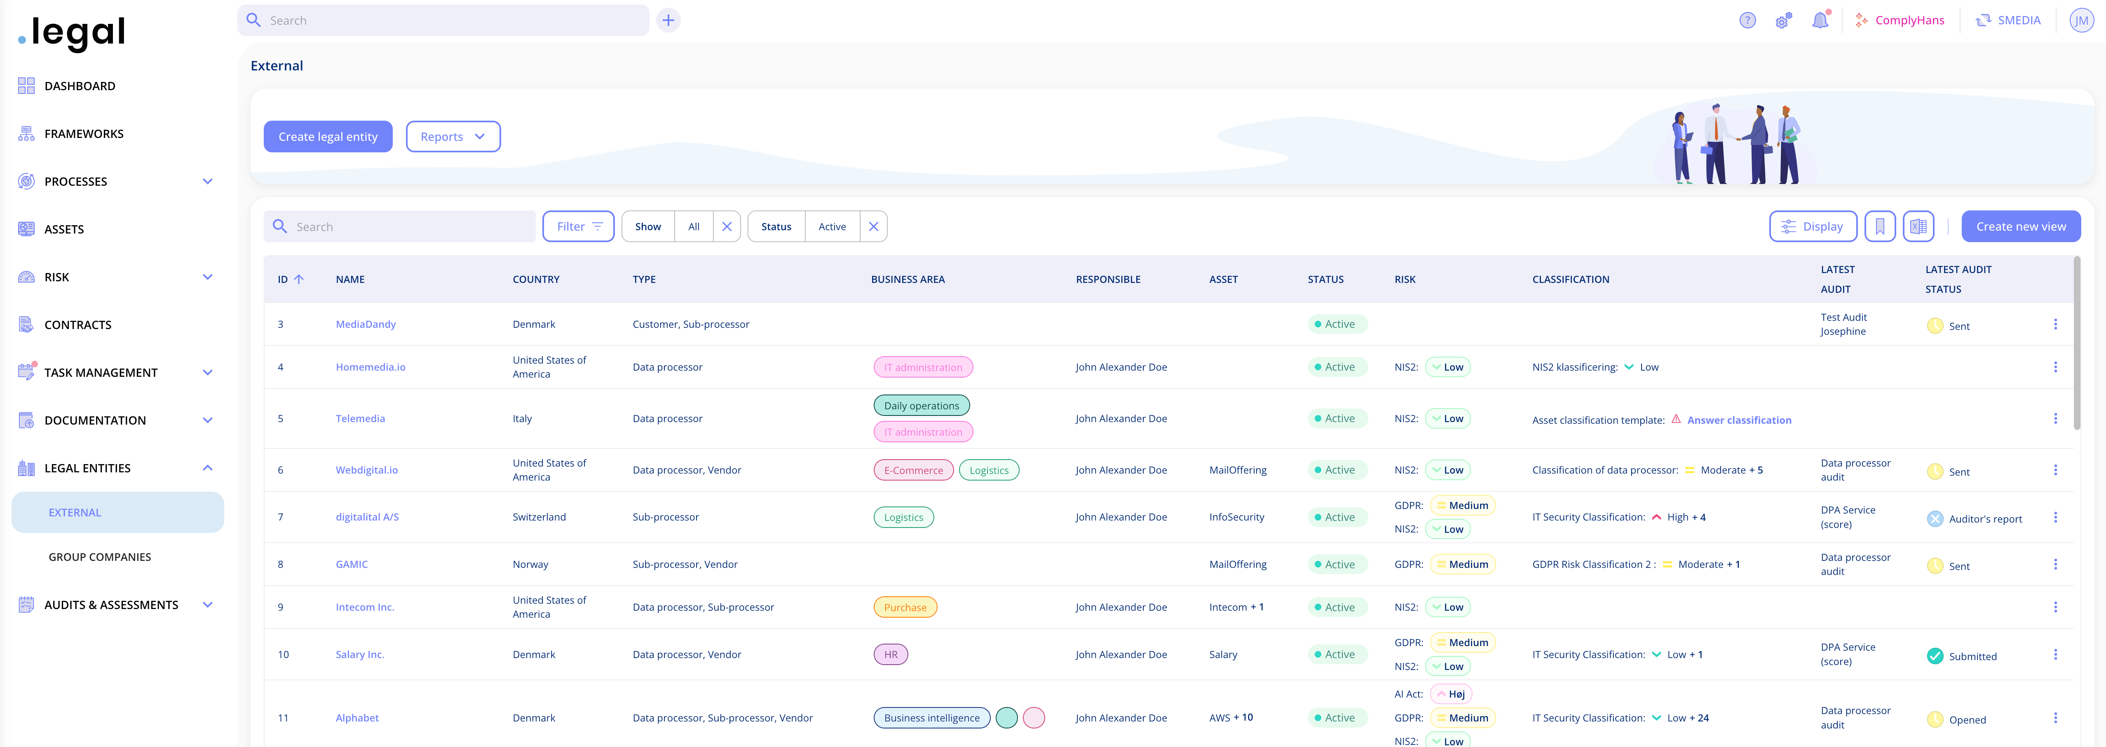Click the bookmark saved views icon
Image resolution: width=2106 pixels, height=747 pixels.
(x=1880, y=226)
